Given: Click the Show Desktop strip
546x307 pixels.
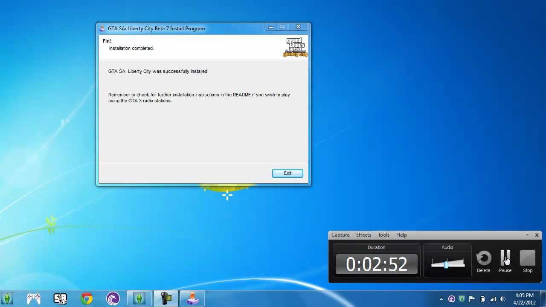Looking at the screenshot, I should coord(543,299).
